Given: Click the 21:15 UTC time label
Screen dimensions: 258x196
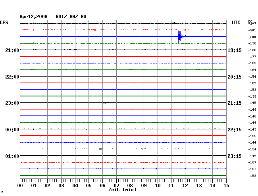Looking at the screenshot, I should click(x=235, y=103).
